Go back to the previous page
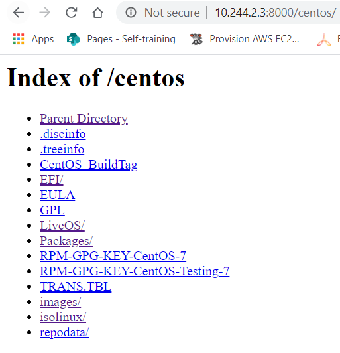The height and width of the screenshot is (353, 340). pyautogui.click(x=18, y=13)
